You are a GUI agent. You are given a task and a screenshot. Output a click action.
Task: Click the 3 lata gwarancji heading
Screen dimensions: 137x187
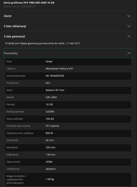14,36
